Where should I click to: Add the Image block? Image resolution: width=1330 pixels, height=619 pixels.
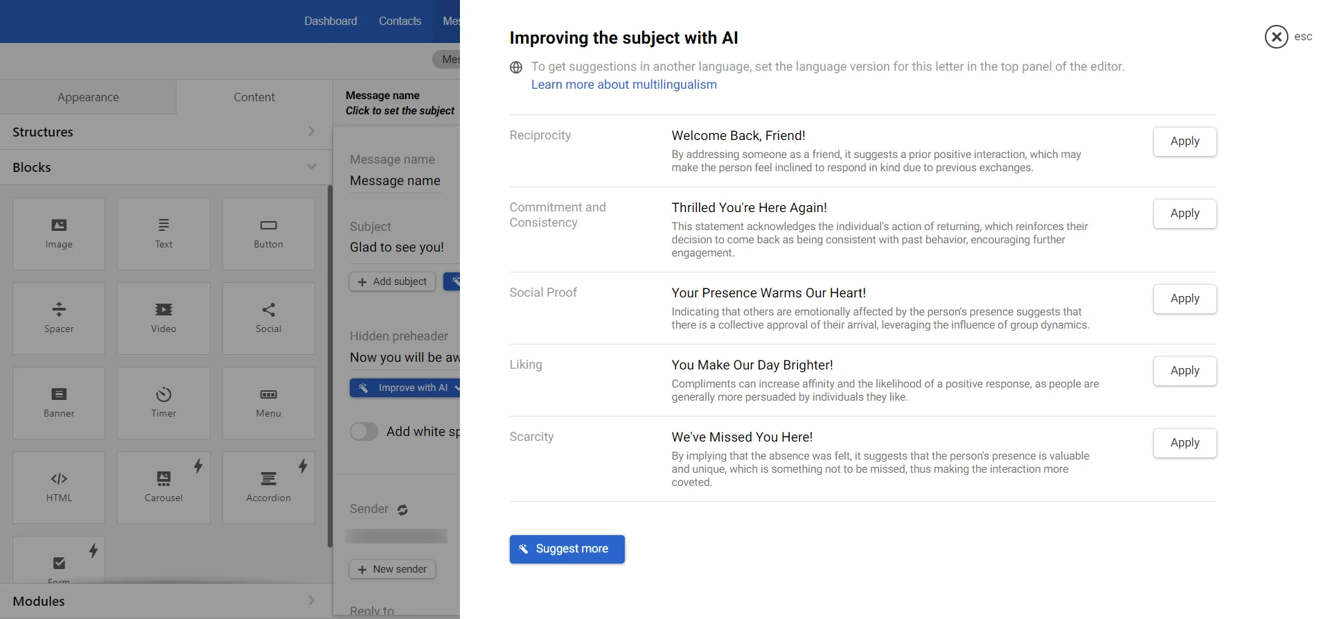[x=59, y=234]
